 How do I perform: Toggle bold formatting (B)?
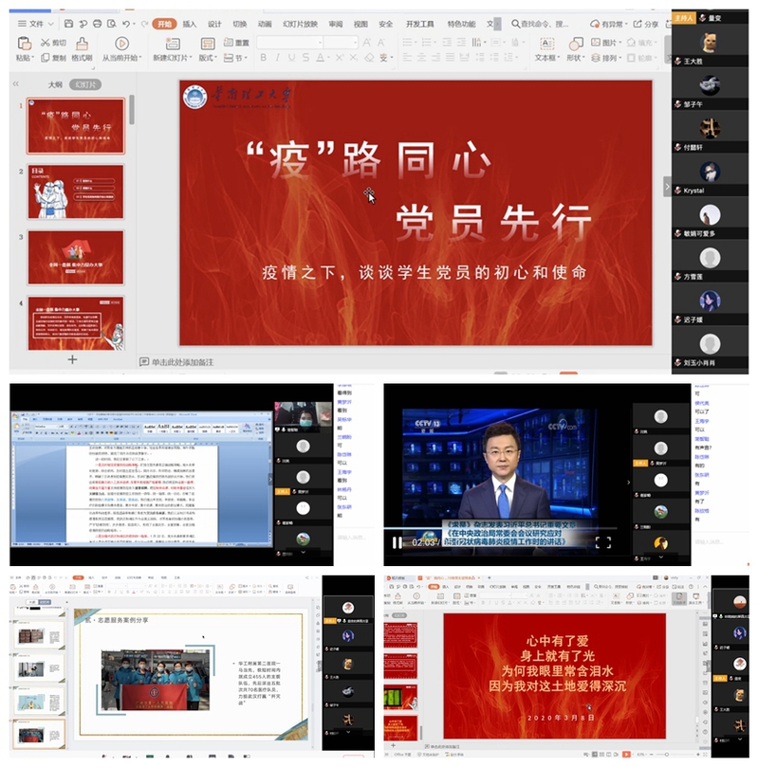(x=264, y=58)
